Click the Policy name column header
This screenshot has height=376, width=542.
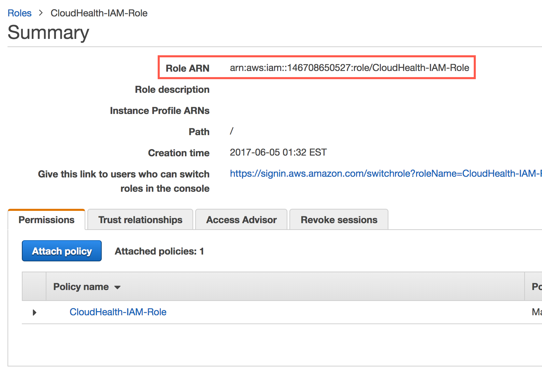coord(81,287)
